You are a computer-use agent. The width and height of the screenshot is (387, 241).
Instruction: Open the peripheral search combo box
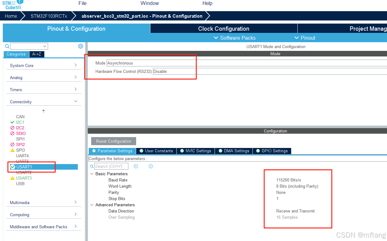[x=29, y=46]
